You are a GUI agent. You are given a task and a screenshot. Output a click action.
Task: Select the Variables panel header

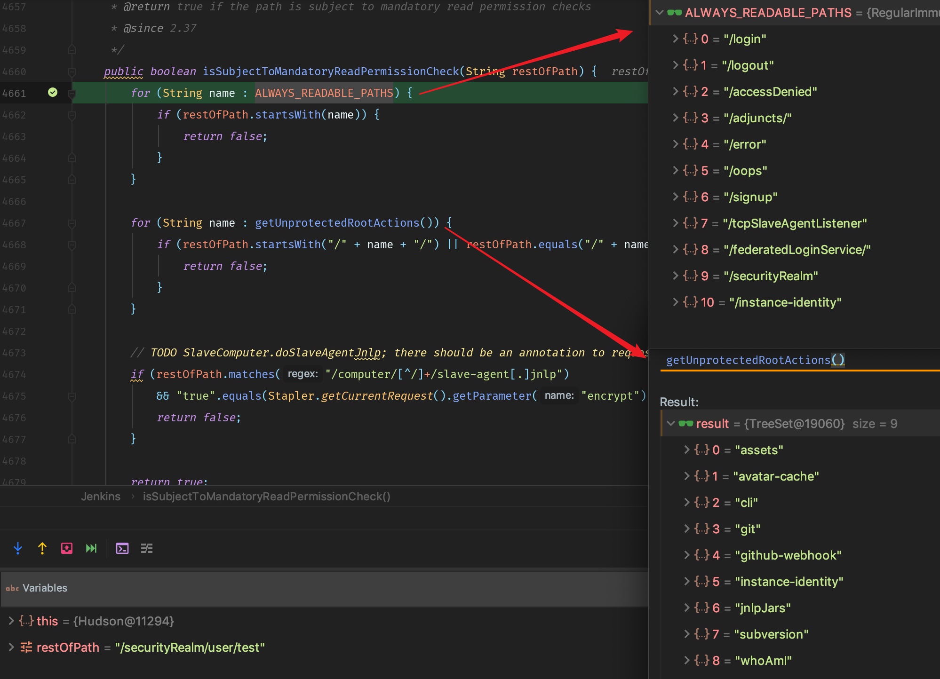324,588
